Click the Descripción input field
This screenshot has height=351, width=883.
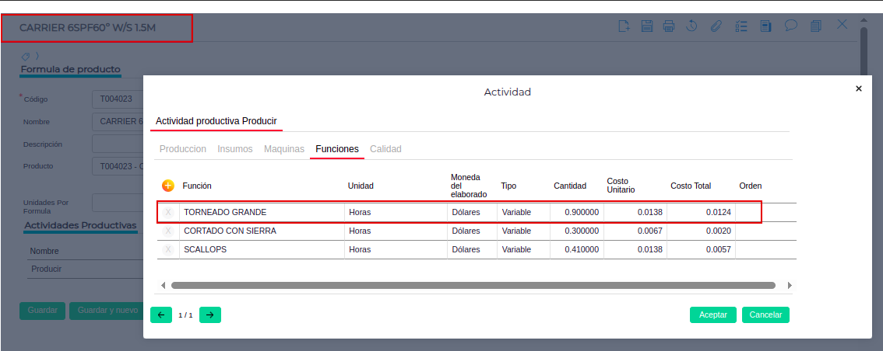(x=118, y=144)
